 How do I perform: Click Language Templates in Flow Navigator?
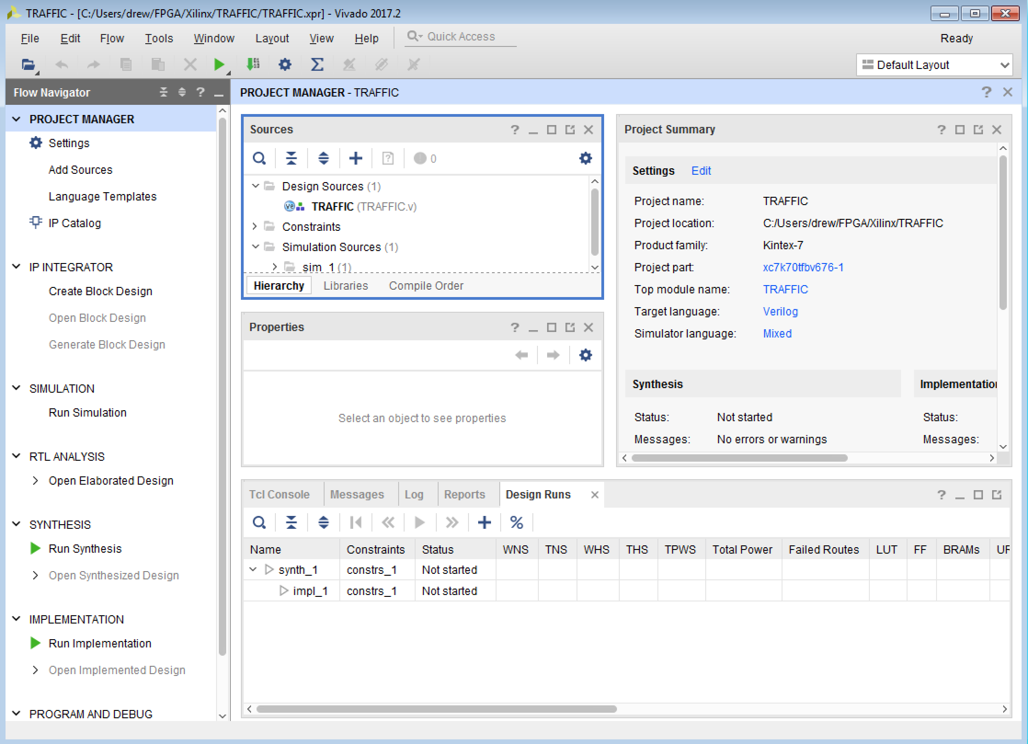click(103, 196)
